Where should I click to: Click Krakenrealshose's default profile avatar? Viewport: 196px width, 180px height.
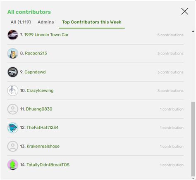click(13, 146)
